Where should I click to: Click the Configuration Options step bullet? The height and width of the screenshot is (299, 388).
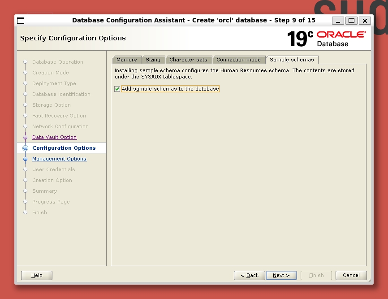point(25,148)
